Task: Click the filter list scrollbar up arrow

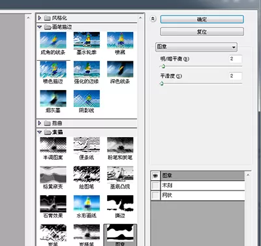Action: [x=140, y=18]
